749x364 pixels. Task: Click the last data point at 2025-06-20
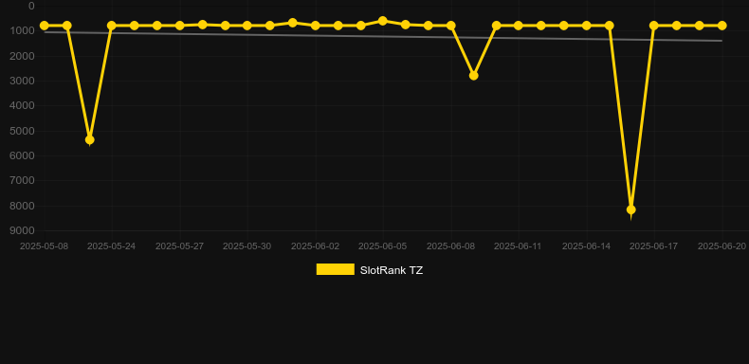(722, 26)
